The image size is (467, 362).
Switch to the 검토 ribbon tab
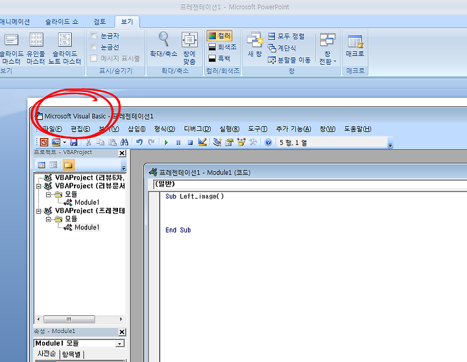(100, 22)
